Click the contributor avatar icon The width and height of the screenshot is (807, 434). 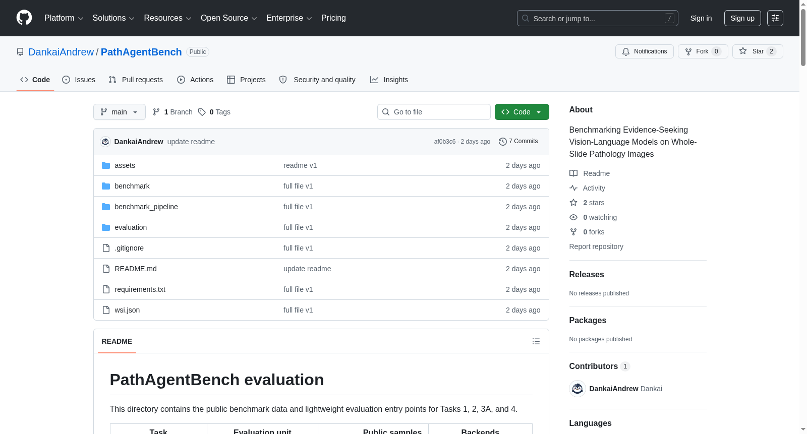point(578,389)
